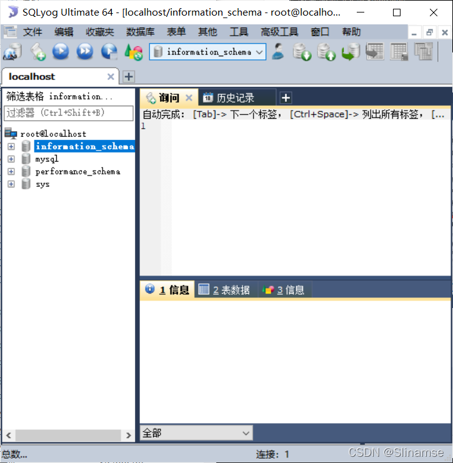The height and width of the screenshot is (463, 453).
Task: Click the 过滤器 filter input field
Action: tap(69, 113)
